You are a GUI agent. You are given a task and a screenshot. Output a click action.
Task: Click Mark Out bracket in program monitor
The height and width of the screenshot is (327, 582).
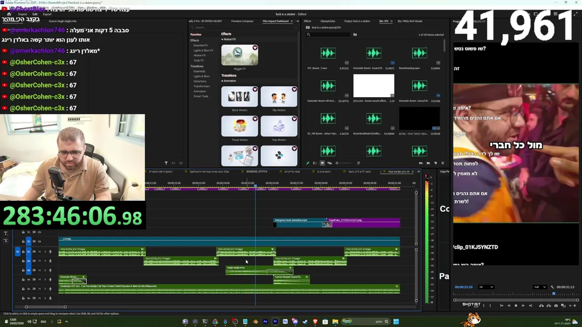490,306
